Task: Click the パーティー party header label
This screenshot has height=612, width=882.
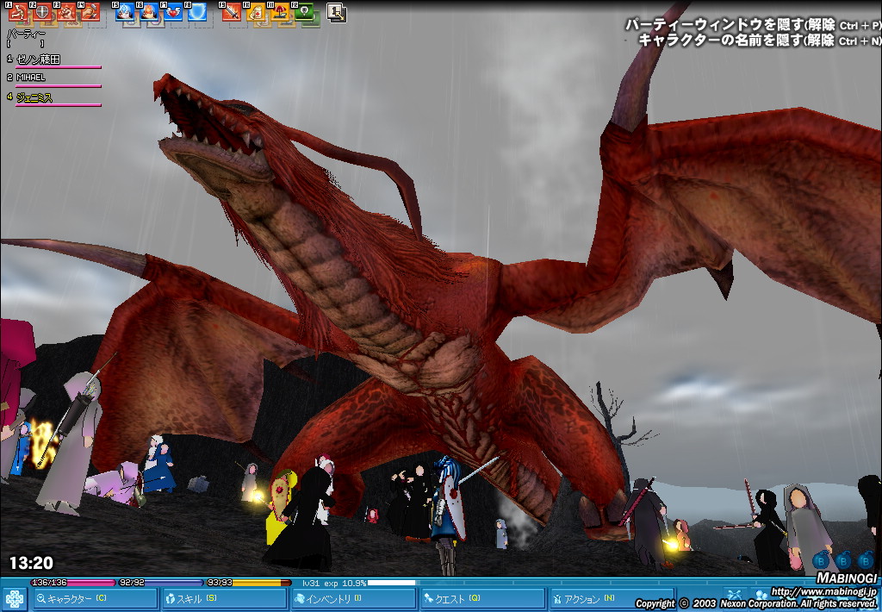Action: coord(26,34)
